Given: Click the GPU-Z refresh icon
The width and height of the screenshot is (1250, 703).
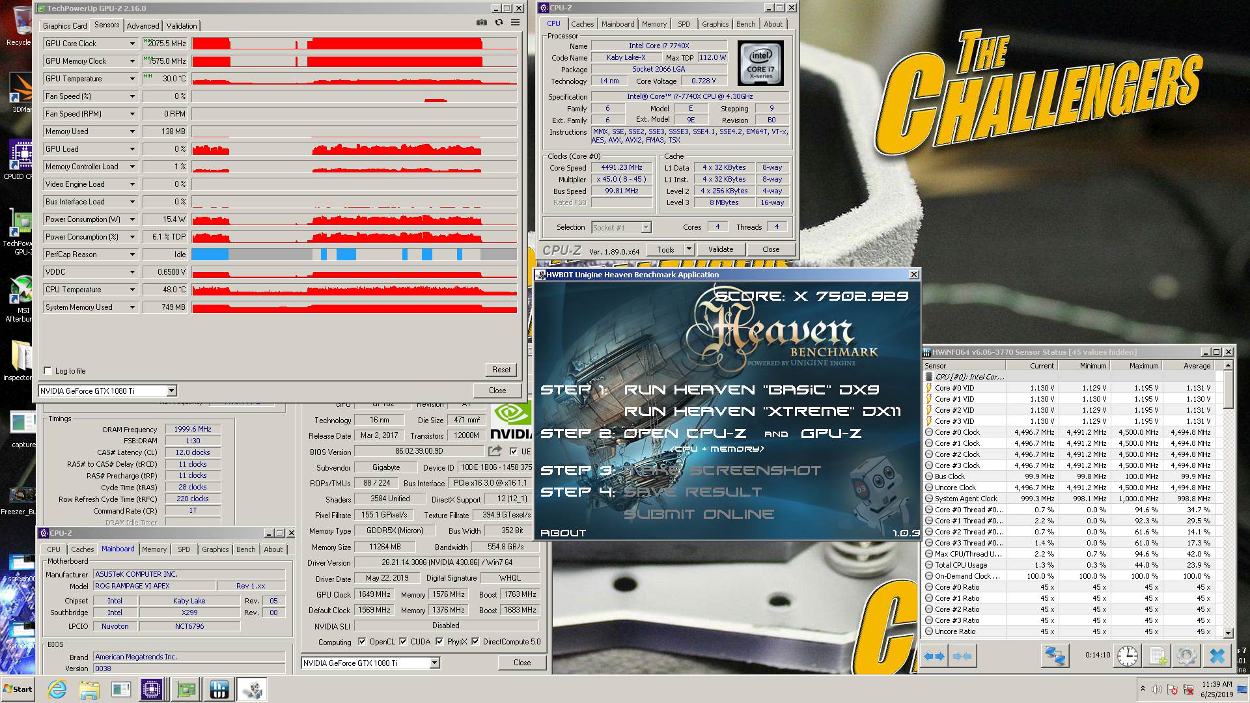Looking at the screenshot, I should 499,22.
